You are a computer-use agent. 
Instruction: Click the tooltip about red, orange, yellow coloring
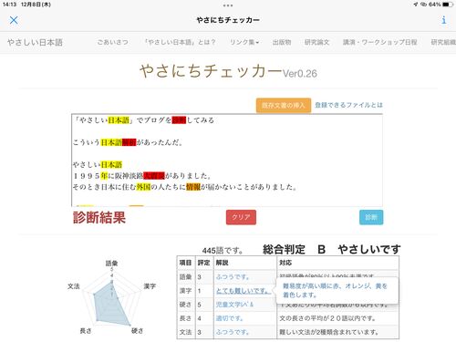point(337,290)
